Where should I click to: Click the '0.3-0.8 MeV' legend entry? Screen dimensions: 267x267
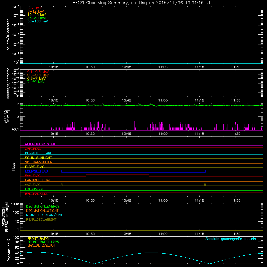click(38, 75)
